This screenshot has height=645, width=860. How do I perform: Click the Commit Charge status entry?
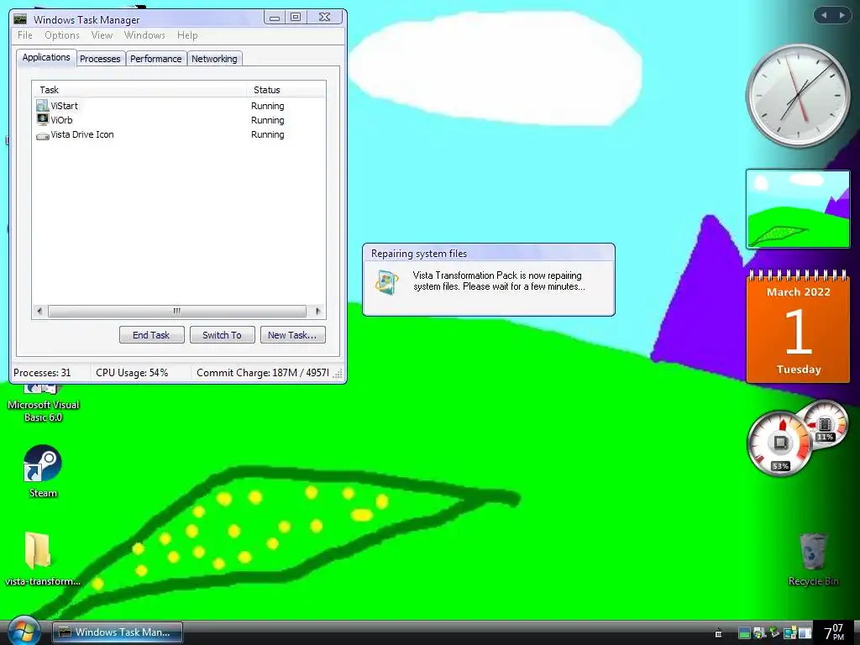point(263,372)
